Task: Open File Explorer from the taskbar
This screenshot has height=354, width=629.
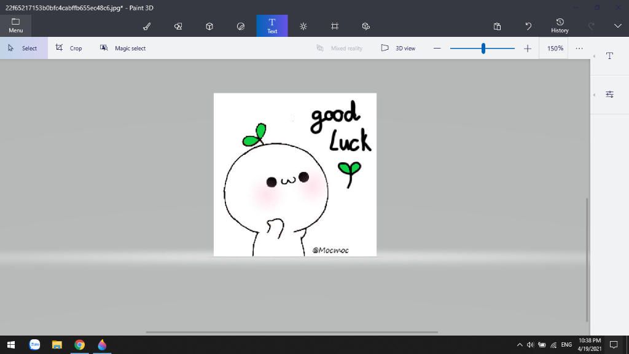Action: 57,345
